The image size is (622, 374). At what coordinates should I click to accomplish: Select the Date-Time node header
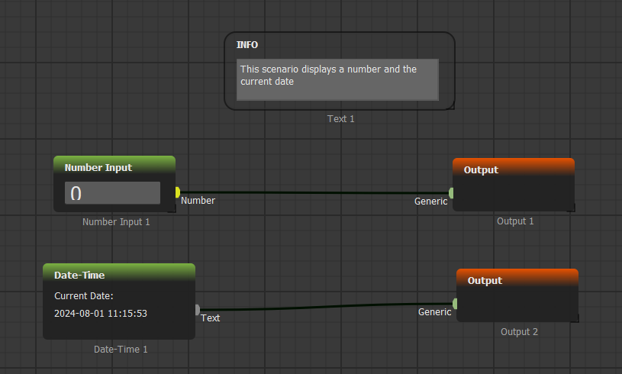[x=118, y=275]
